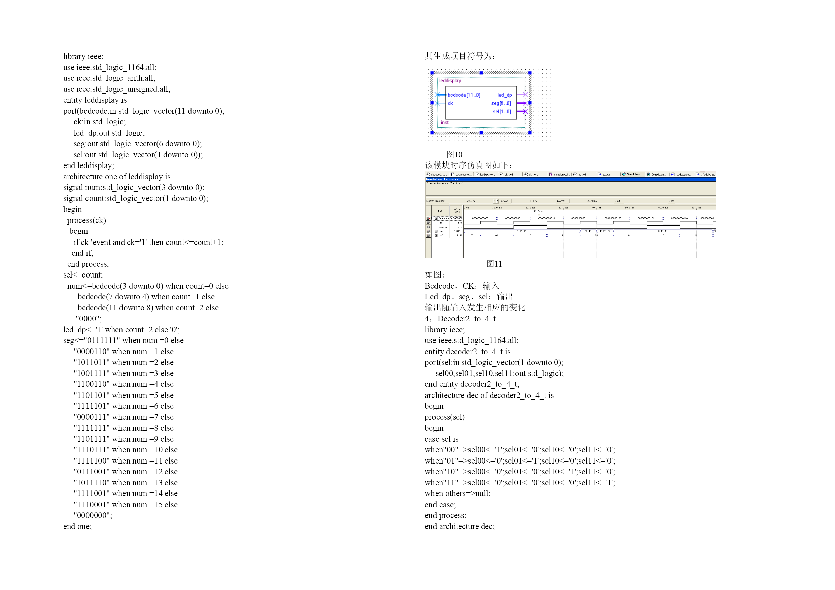
Task: Click bcdcode waveform value 000000000001
Action: pos(513,219)
